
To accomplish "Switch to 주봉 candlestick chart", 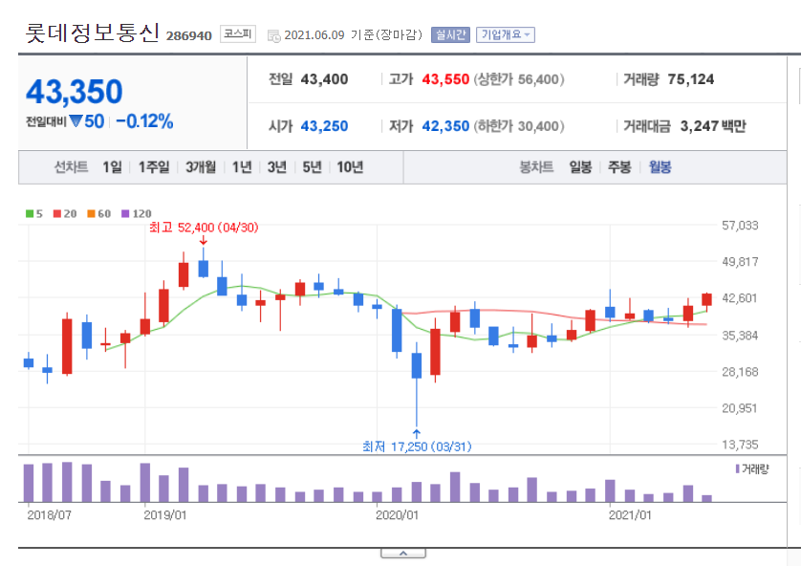I will (x=619, y=167).
